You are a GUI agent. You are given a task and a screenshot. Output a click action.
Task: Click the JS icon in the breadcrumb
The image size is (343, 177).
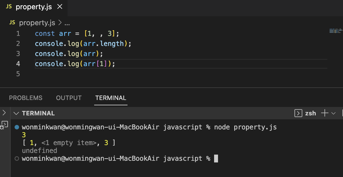pos(12,22)
